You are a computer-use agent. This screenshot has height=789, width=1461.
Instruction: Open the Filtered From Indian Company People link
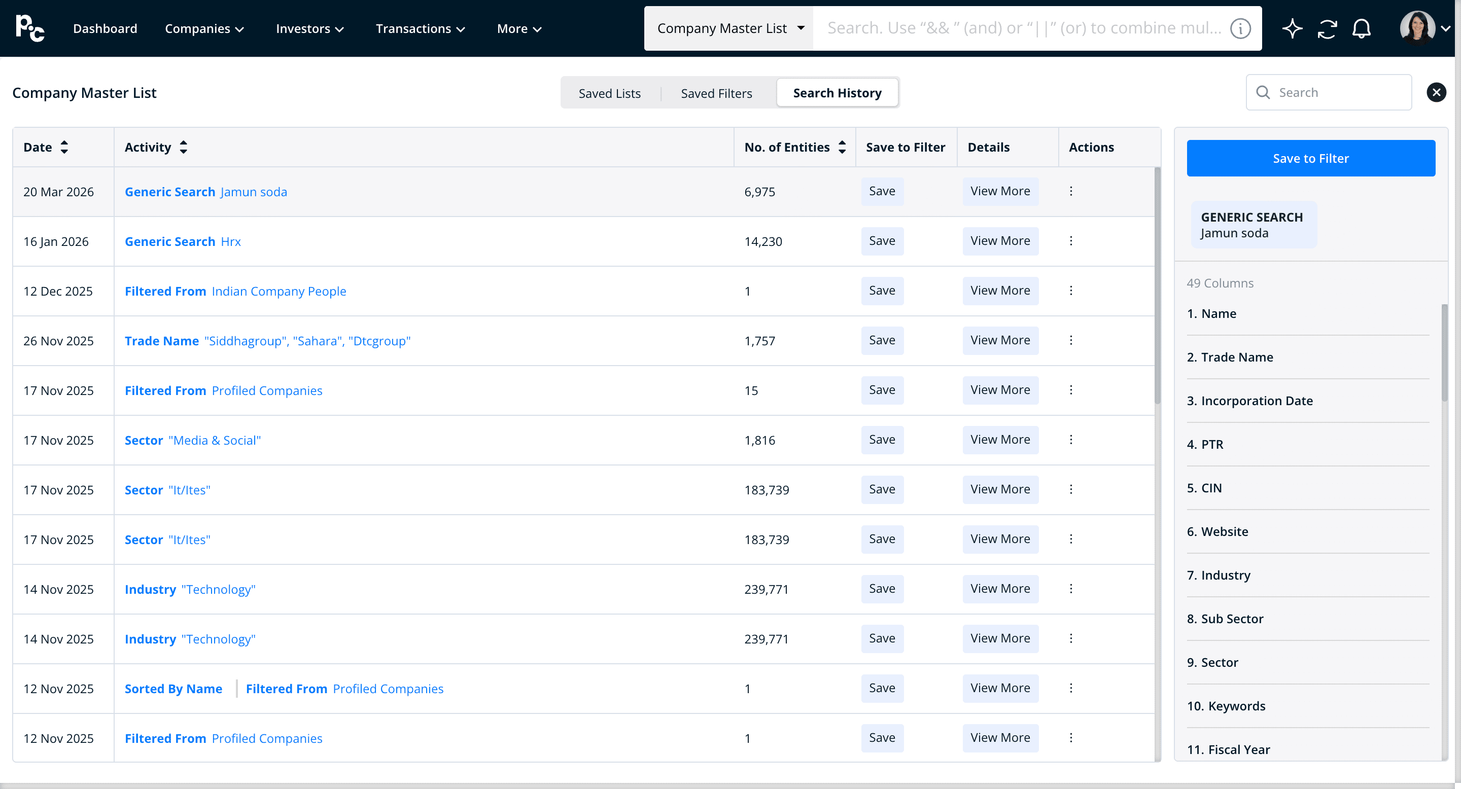[x=235, y=292]
